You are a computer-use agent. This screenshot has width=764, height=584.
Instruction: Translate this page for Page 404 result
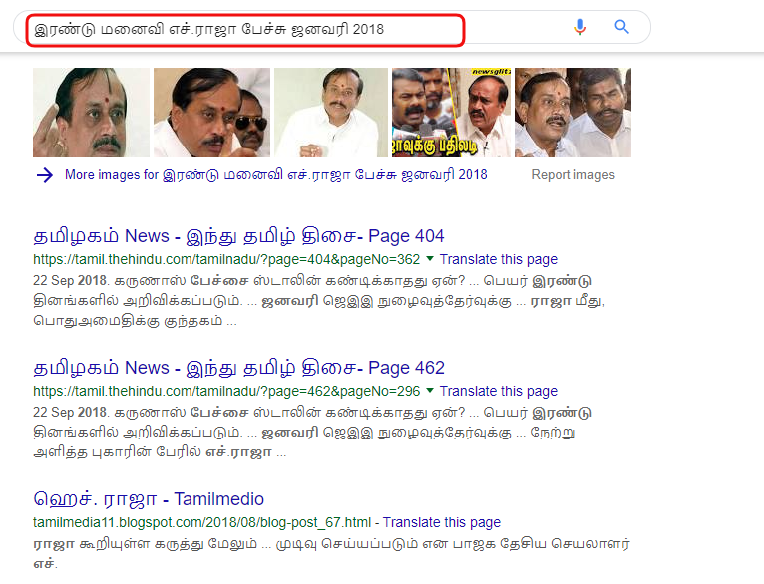pos(499,259)
